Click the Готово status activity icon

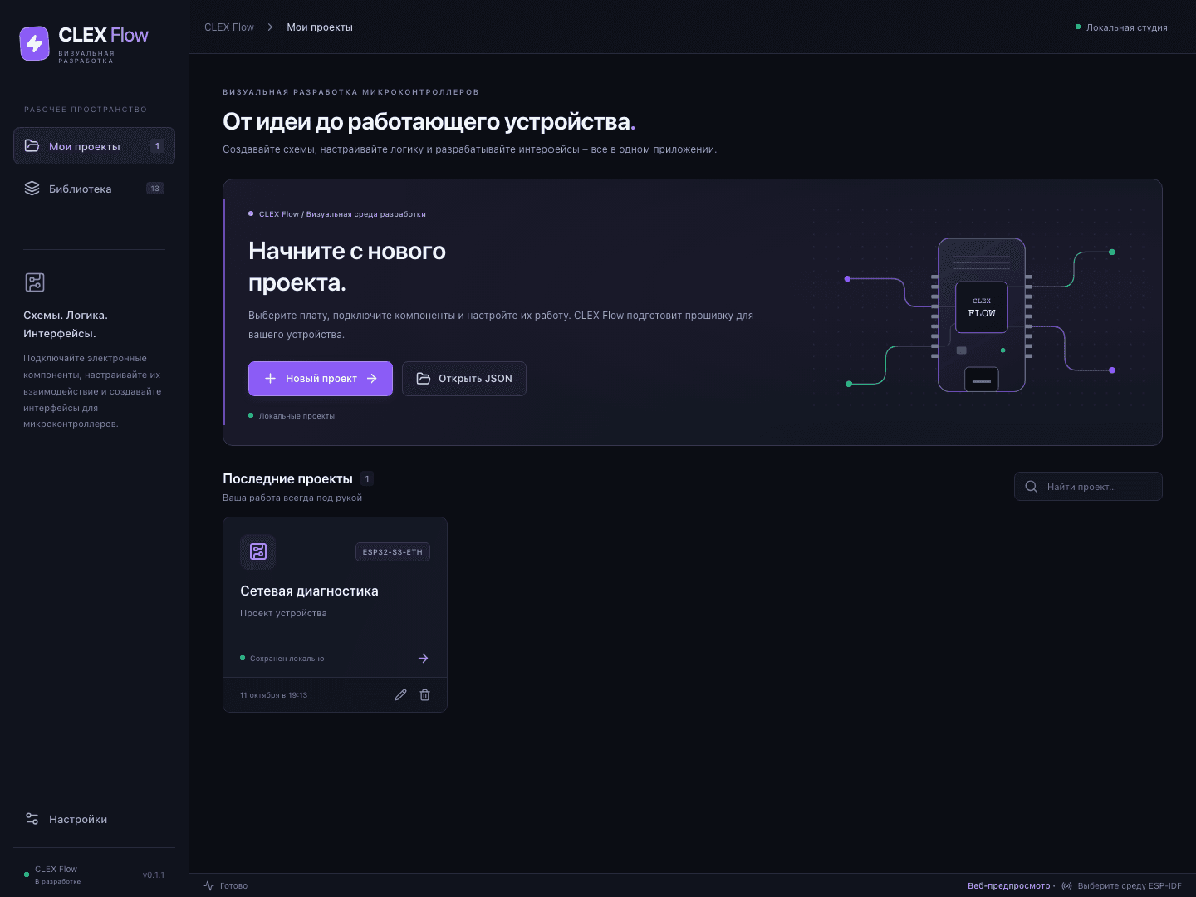[209, 886]
